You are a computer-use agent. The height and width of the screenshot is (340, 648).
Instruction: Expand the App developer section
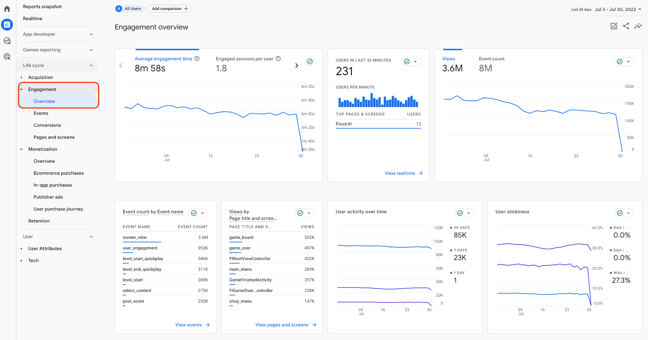[57, 34]
